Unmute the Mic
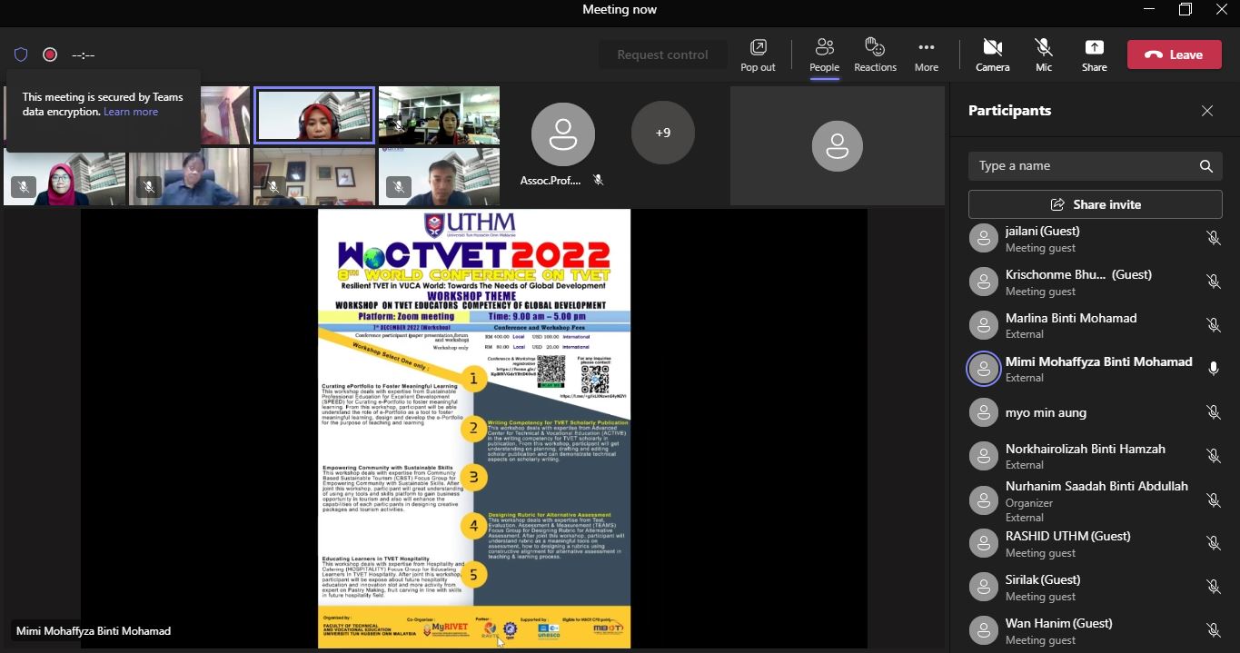 click(x=1044, y=54)
